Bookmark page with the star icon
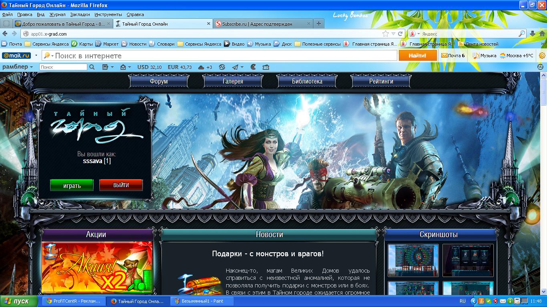 (385, 34)
